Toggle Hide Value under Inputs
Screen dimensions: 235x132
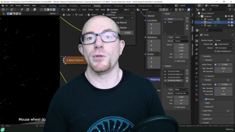[x=175, y=61]
